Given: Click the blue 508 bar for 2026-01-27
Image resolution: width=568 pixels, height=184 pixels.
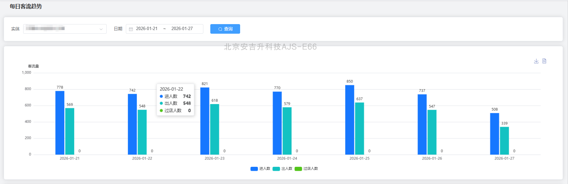Looking at the screenshot, I should point(494,134).
